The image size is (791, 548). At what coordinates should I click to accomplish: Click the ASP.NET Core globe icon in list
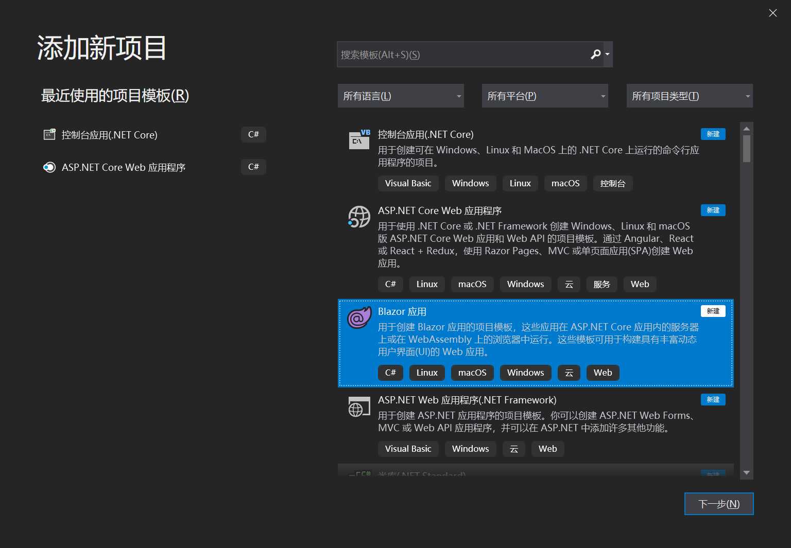[x=359, y=217]
